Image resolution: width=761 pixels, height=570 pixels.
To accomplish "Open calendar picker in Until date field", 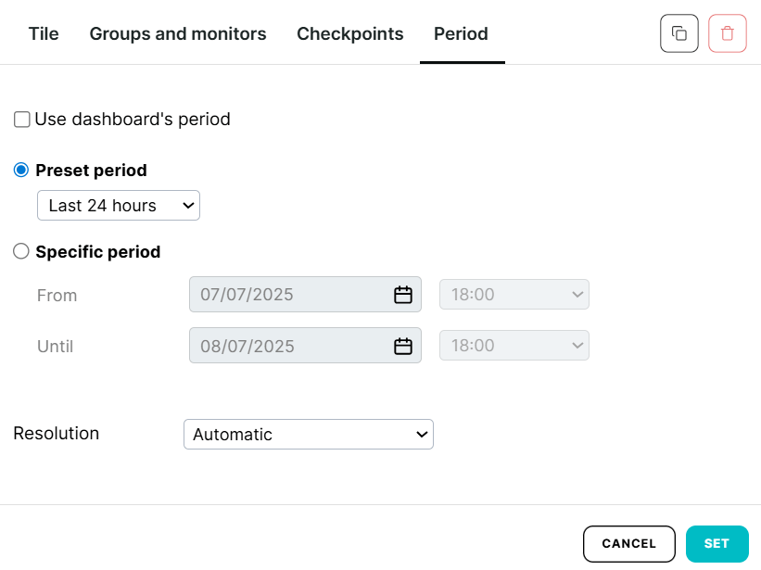I will pyautogui.click(x=402, y=347).
